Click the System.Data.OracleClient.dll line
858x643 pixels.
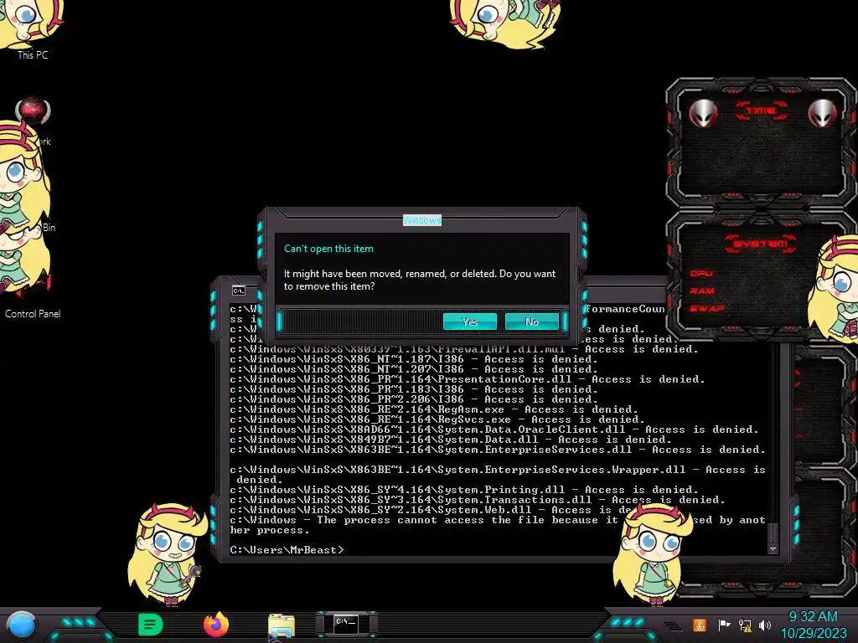tap(494, 430)
